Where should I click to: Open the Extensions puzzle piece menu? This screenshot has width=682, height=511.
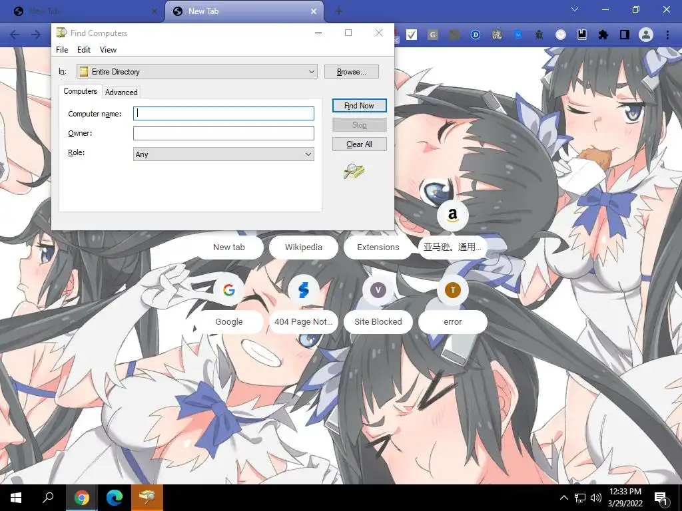[603, 35]
